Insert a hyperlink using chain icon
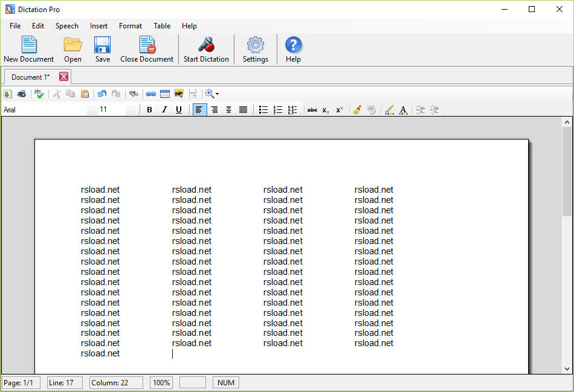The height and width of the screenshot is (392, 574). (151, 94)
